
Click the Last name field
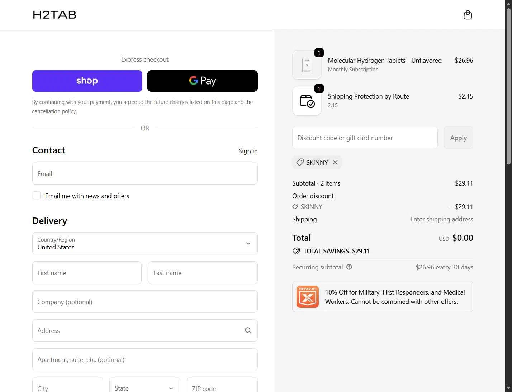click(203, 273)
